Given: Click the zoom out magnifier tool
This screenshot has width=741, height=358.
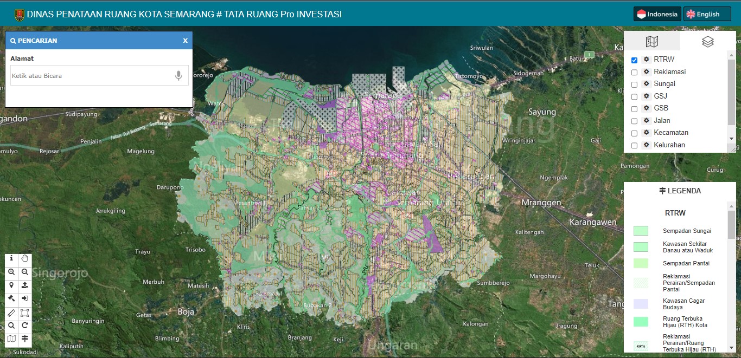Looking at the screenshot, I should click(25, 272).
